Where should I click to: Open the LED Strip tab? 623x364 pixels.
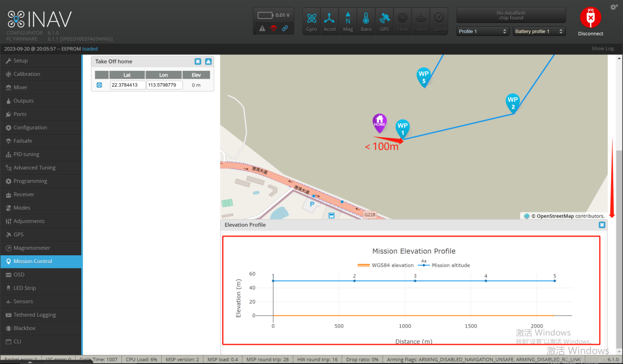pos(41,288)
